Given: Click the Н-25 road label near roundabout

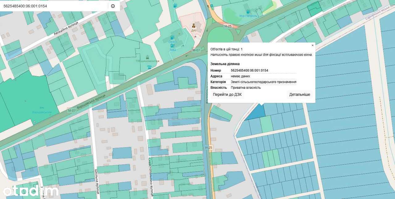Looking at the screenshot, I should pyautogui.click(x=228, y=26).
